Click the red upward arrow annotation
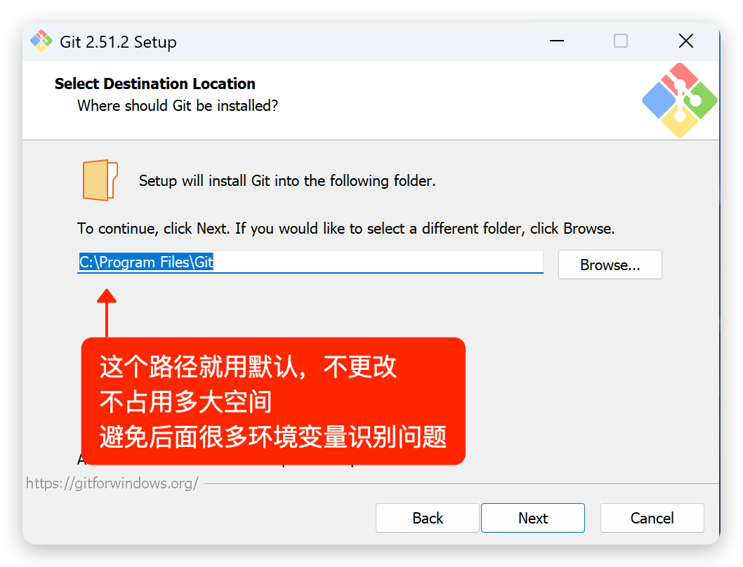 107,313
